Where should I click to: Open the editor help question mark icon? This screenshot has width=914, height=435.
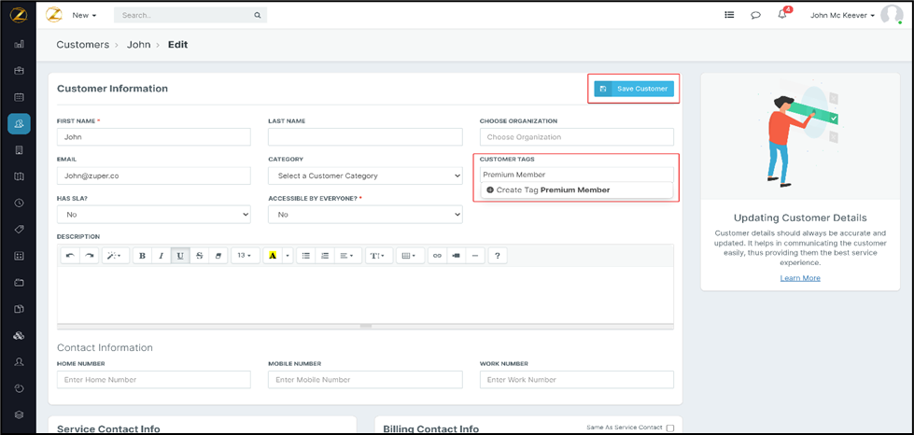coord(498,256)
